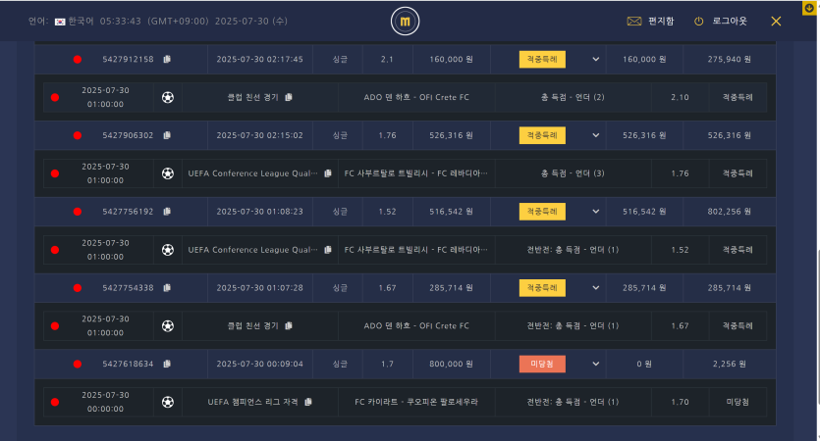Viewport: 820px width, 441px height.
Task: Click the red 미당첨 status badge
Action: [542, 364]
